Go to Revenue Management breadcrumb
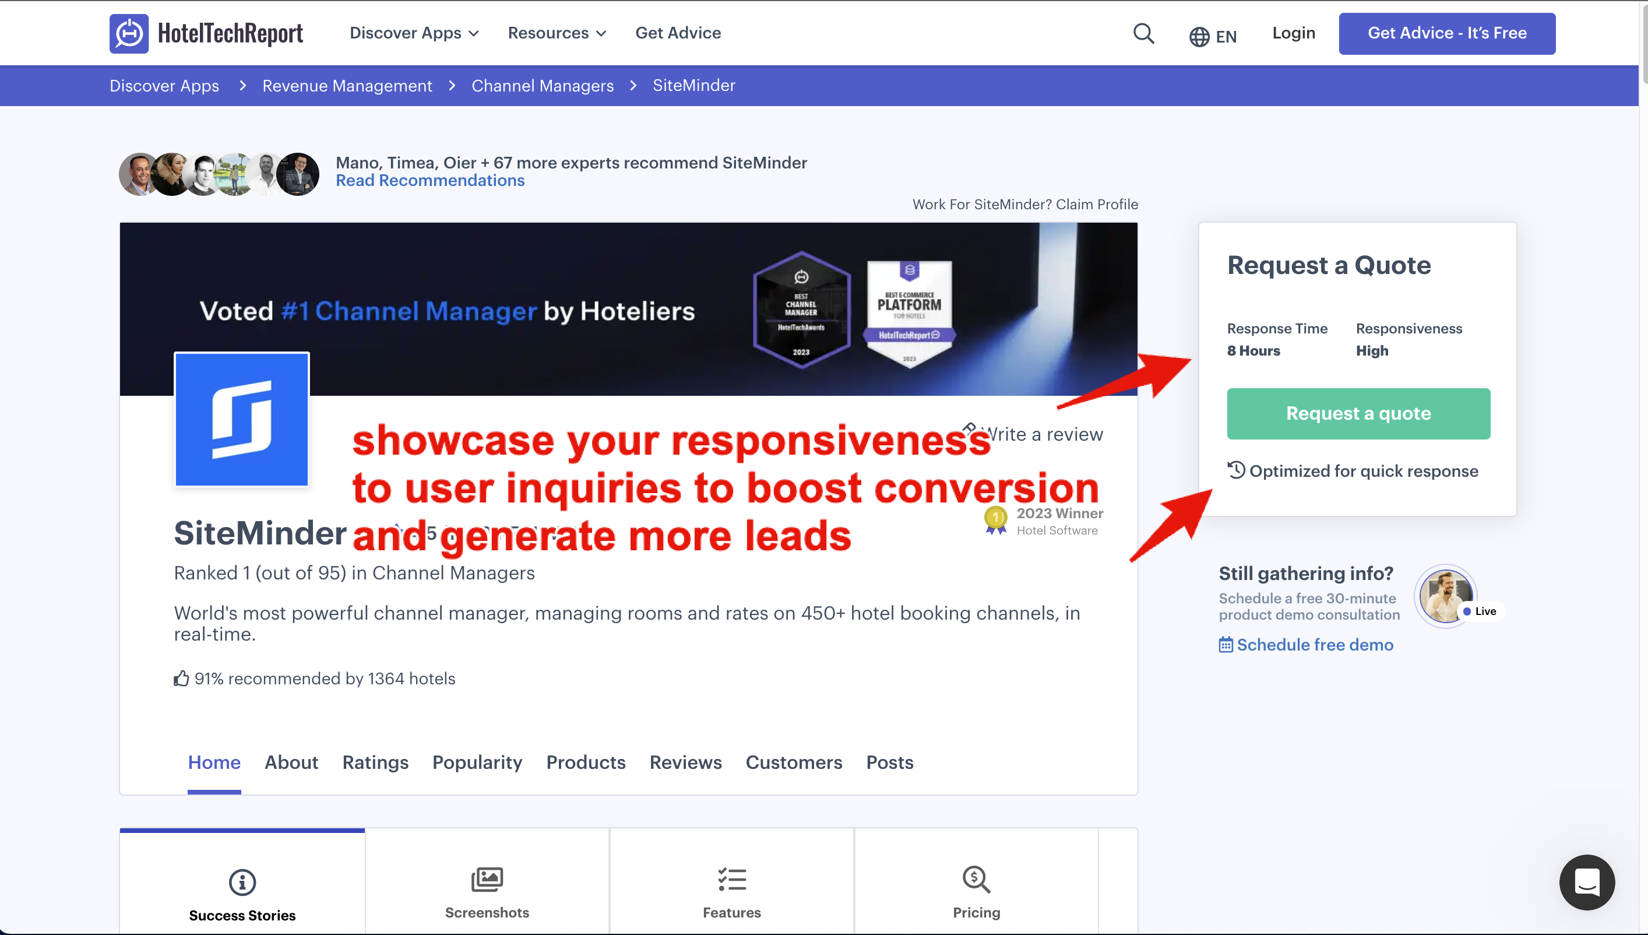The height and width of the screenshot is (935, 1648). pos(347,86)
